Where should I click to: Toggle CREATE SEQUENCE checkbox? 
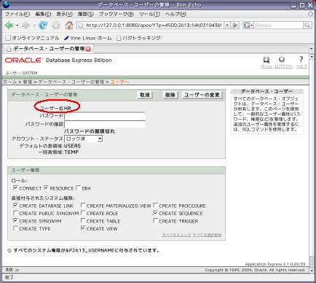click(x=155, y=213)
